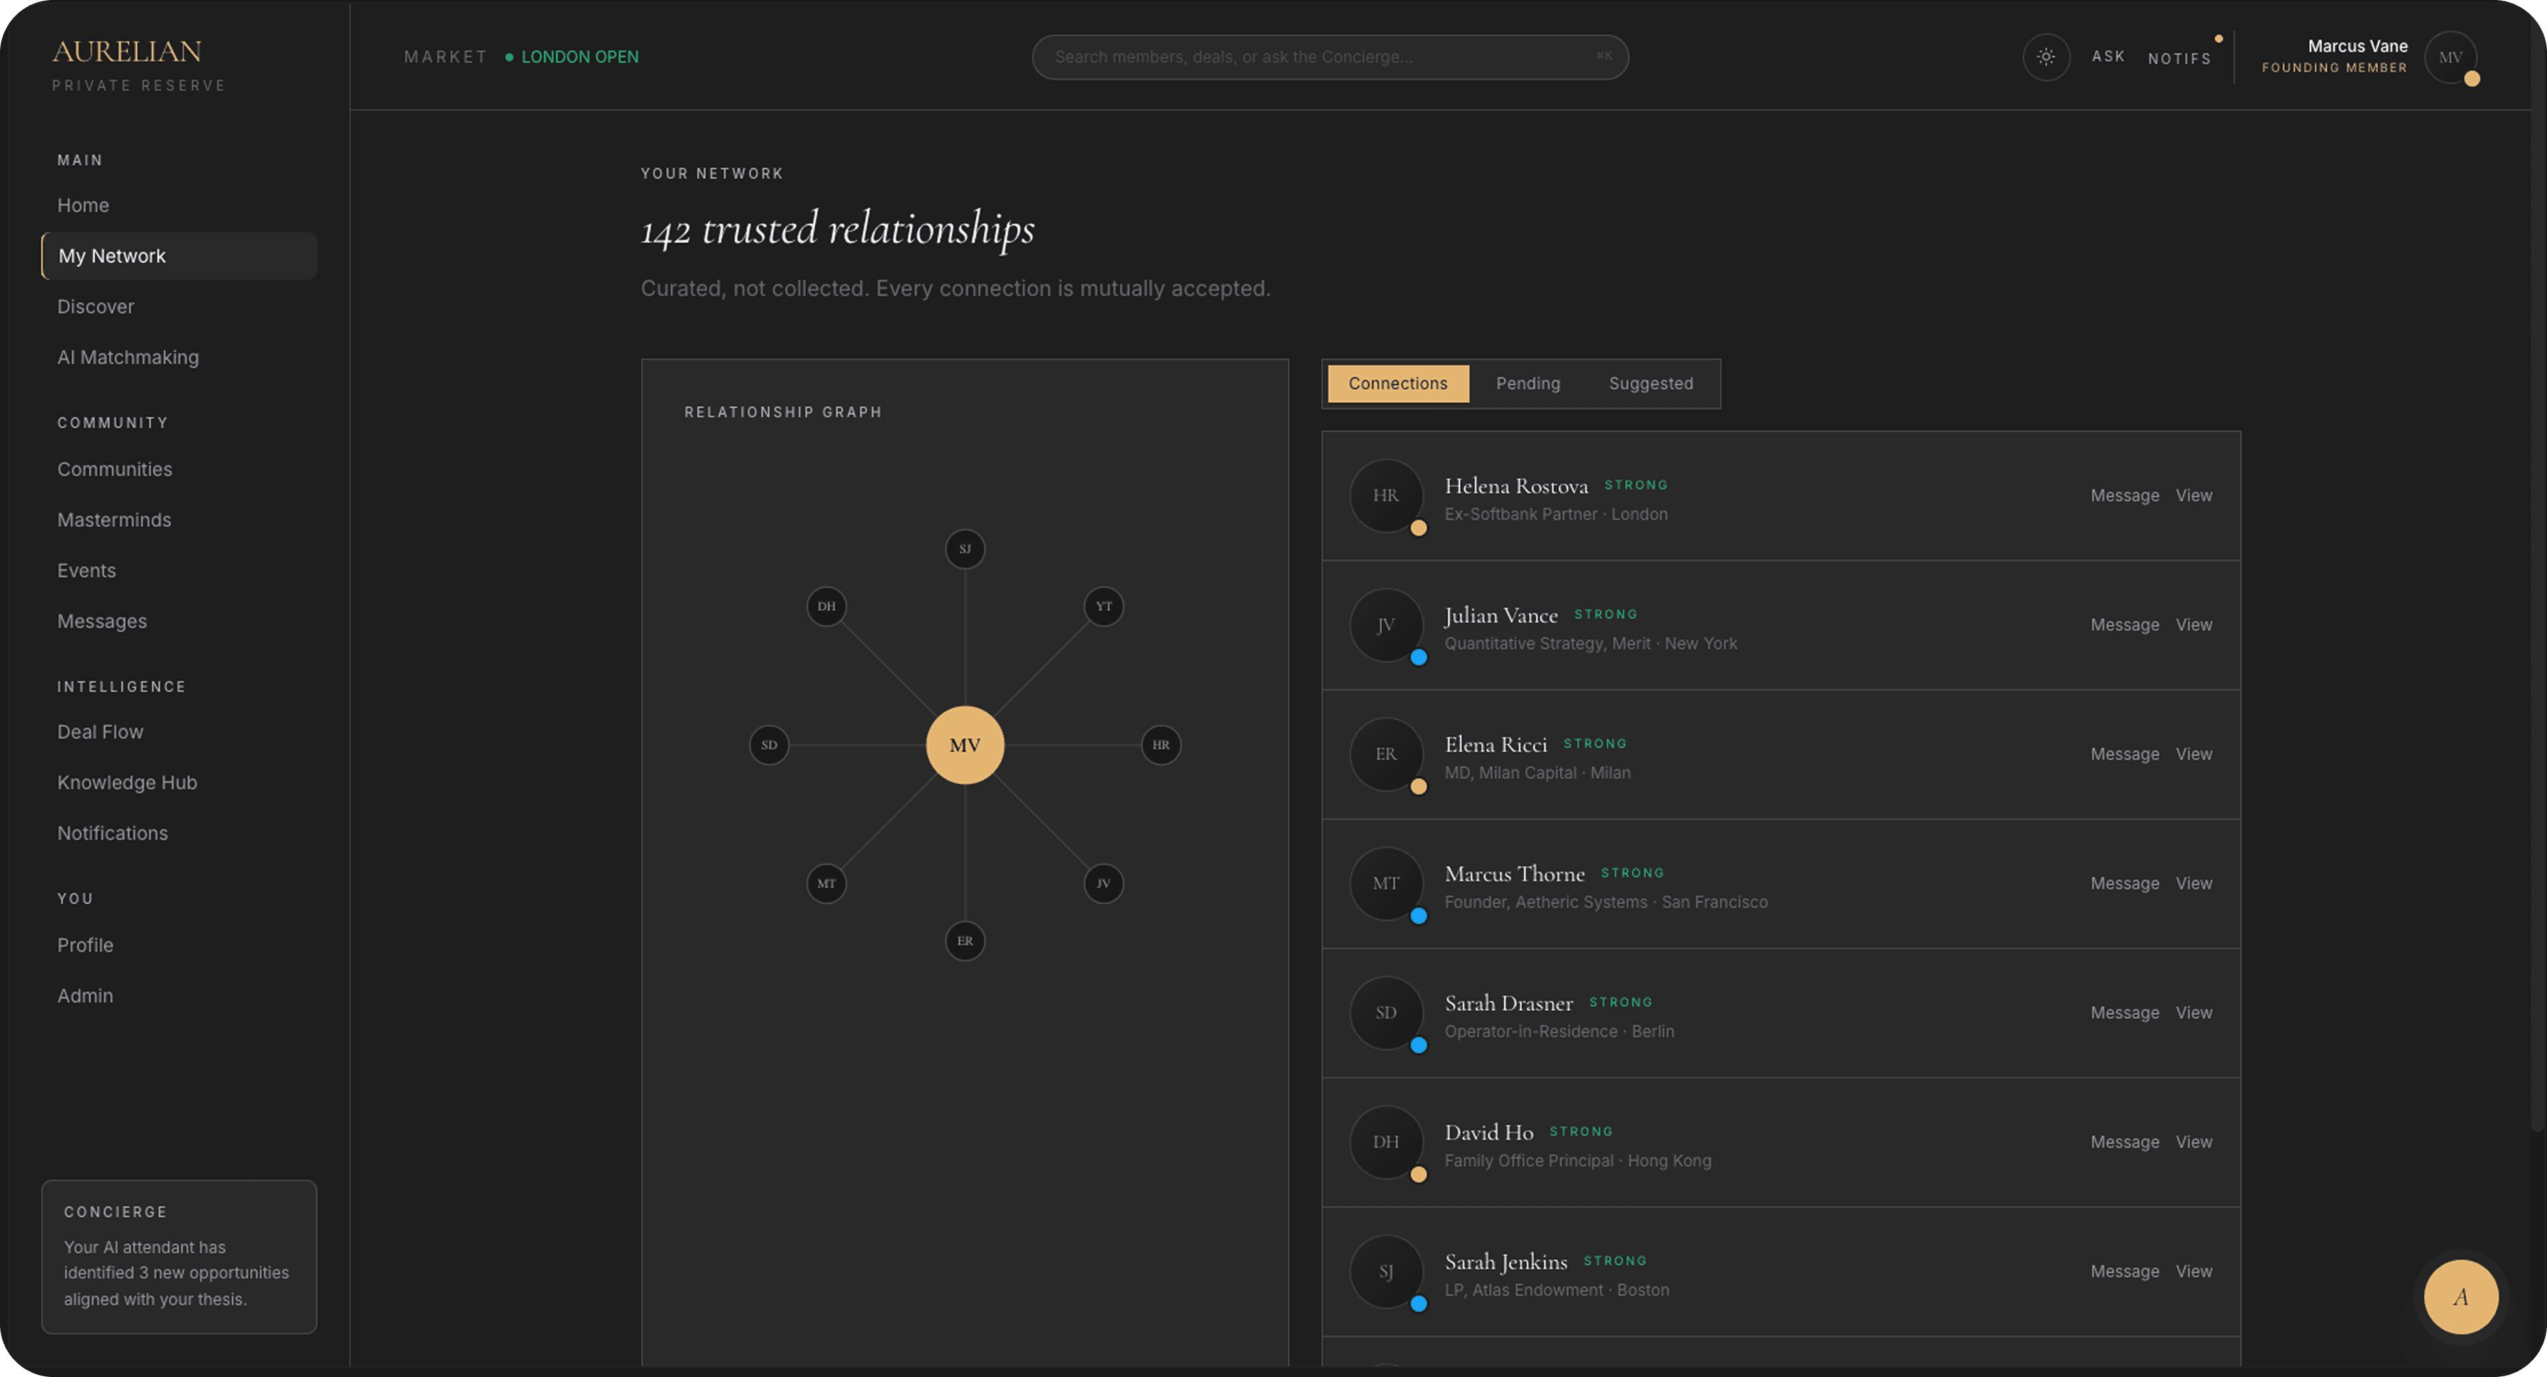Open AI Matchmaking in sidebar
The height and width of the screenshot is (1377, 2547).
click(127, 357)
